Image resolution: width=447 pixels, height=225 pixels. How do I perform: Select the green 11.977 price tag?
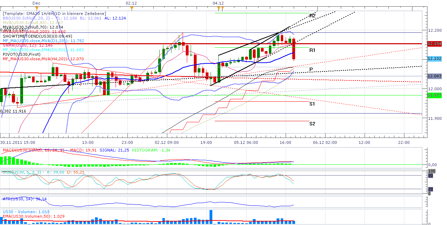pos(434,95)
